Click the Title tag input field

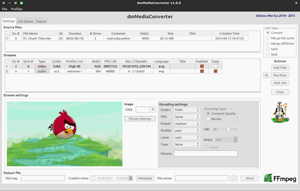(x=43, y=178)
